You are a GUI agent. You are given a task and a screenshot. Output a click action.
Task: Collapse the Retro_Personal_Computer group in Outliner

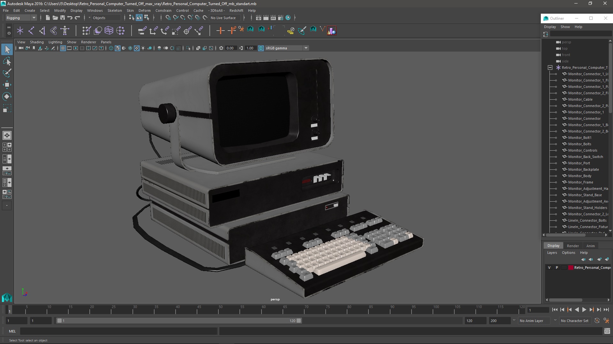550,68
